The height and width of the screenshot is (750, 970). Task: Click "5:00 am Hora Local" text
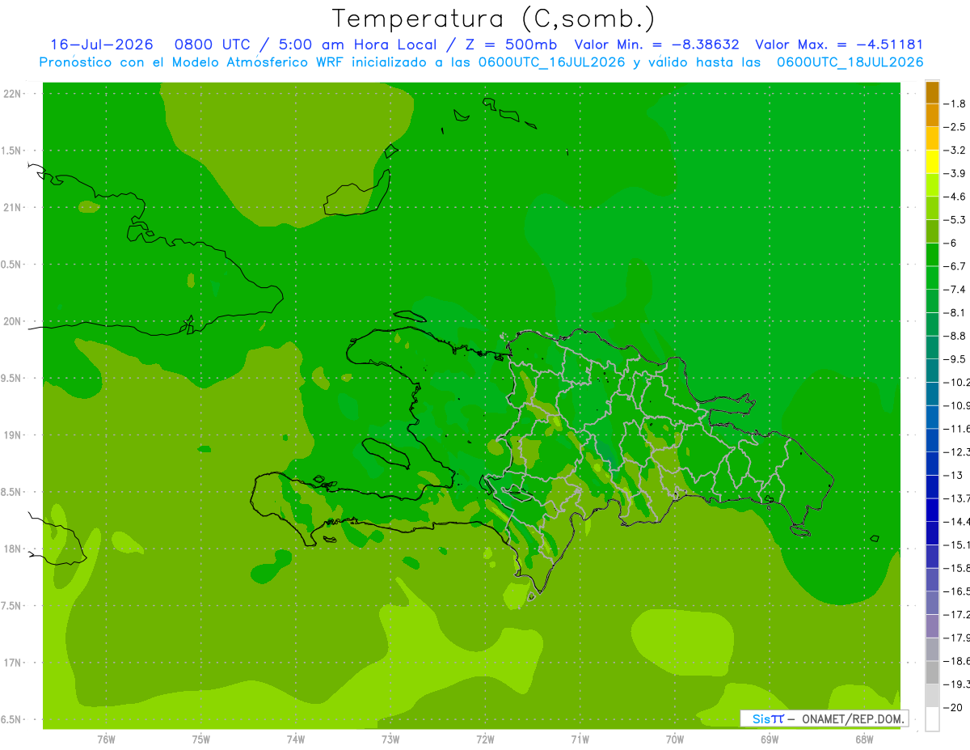(358, 44)
